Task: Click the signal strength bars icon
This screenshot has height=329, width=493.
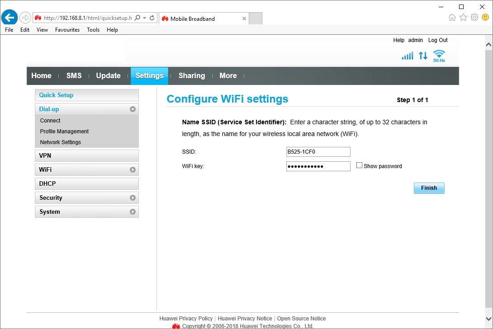Action: coord(407,56)
